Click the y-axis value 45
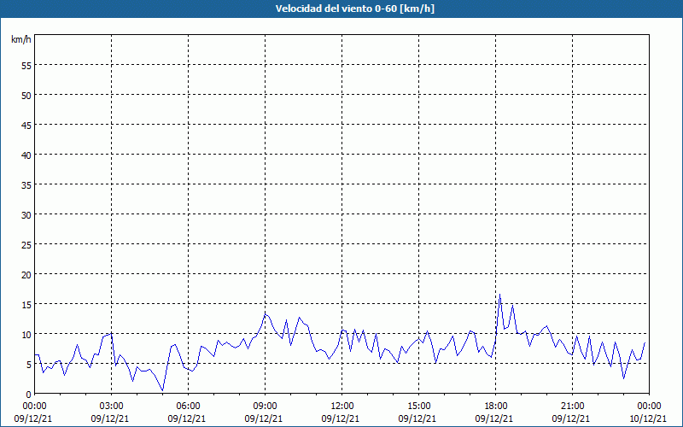This screenshot has height=427, width=683. point(26,125)
